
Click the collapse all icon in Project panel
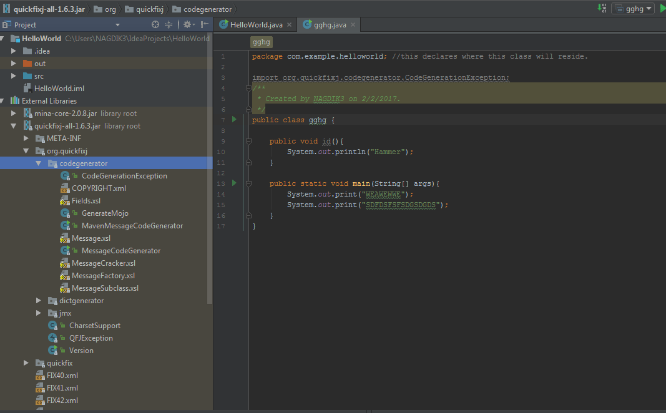click(x=169, y=24)
